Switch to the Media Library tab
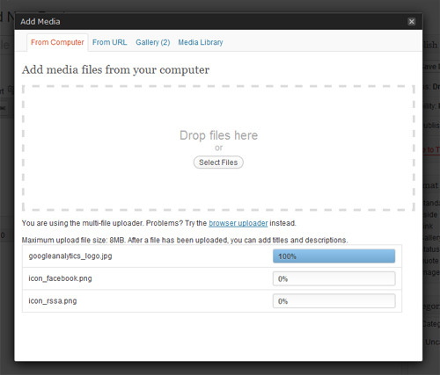This screenshot has width=440, height=375. tap(201, 42)
